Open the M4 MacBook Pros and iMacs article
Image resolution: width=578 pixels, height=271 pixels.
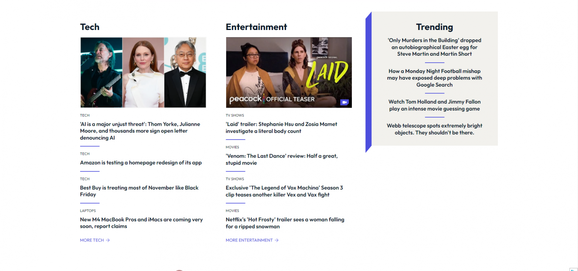[141, 223]
